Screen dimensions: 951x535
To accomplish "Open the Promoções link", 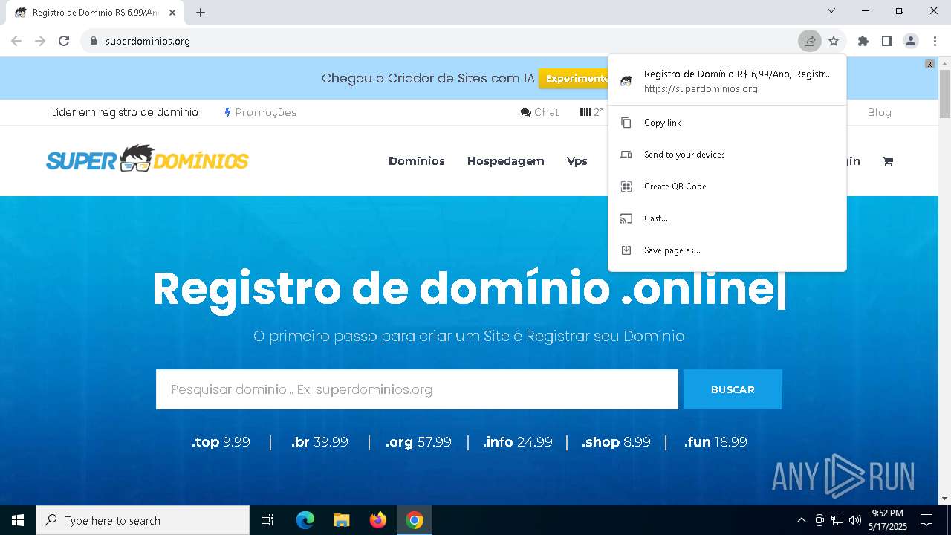I will point(260,112).
